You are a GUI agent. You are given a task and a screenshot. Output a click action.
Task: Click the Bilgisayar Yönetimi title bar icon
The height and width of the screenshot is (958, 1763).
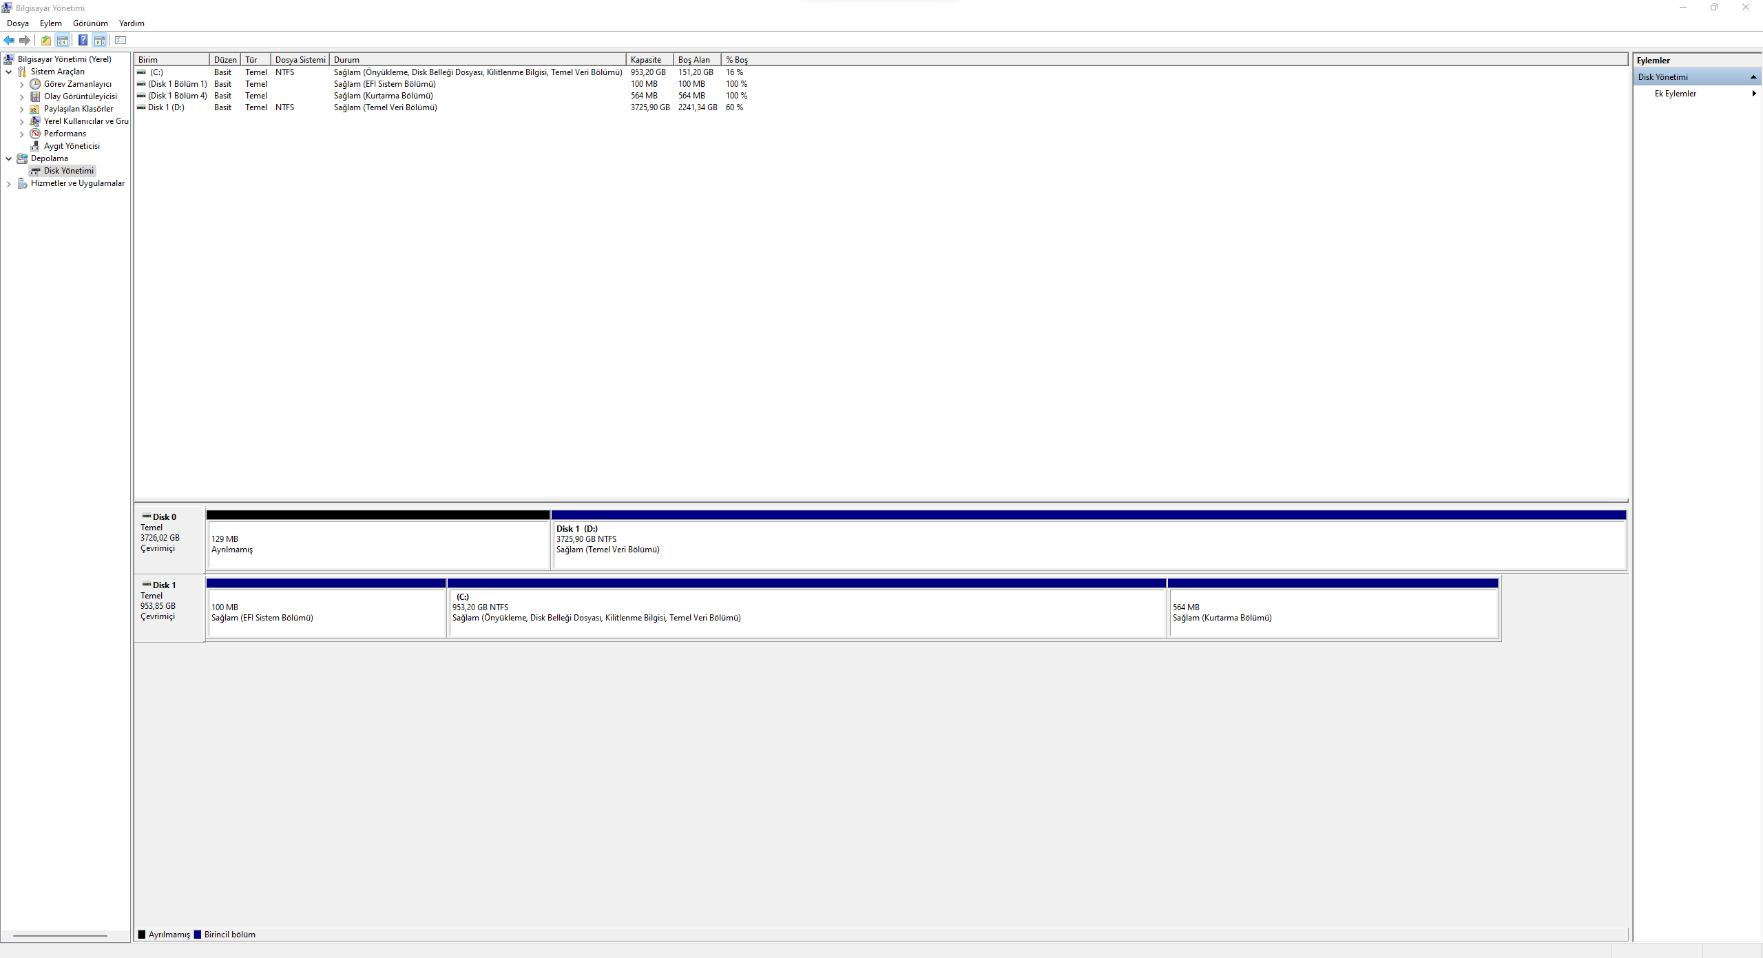[x=7, y=8]
